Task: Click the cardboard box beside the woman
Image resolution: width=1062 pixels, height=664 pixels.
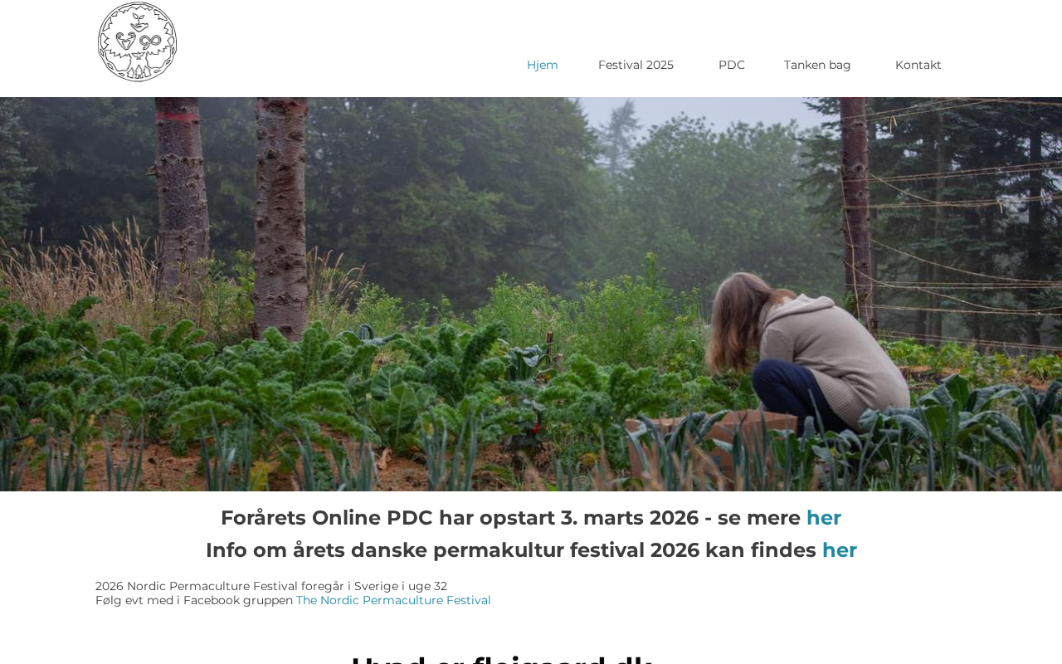Action: 709,444
